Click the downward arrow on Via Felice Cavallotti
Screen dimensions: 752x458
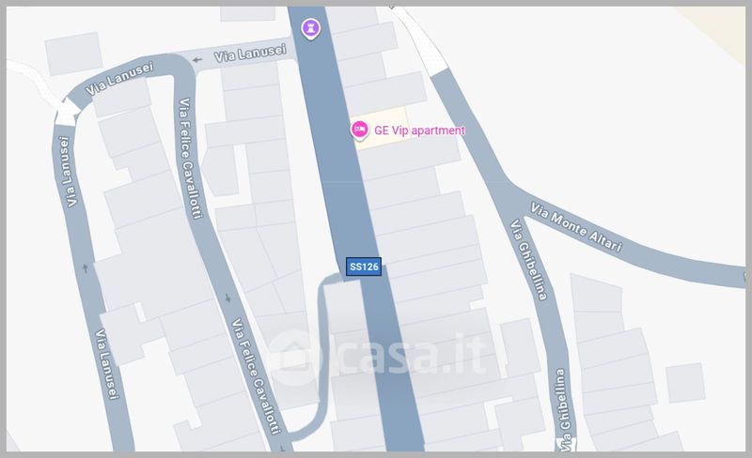228,298
